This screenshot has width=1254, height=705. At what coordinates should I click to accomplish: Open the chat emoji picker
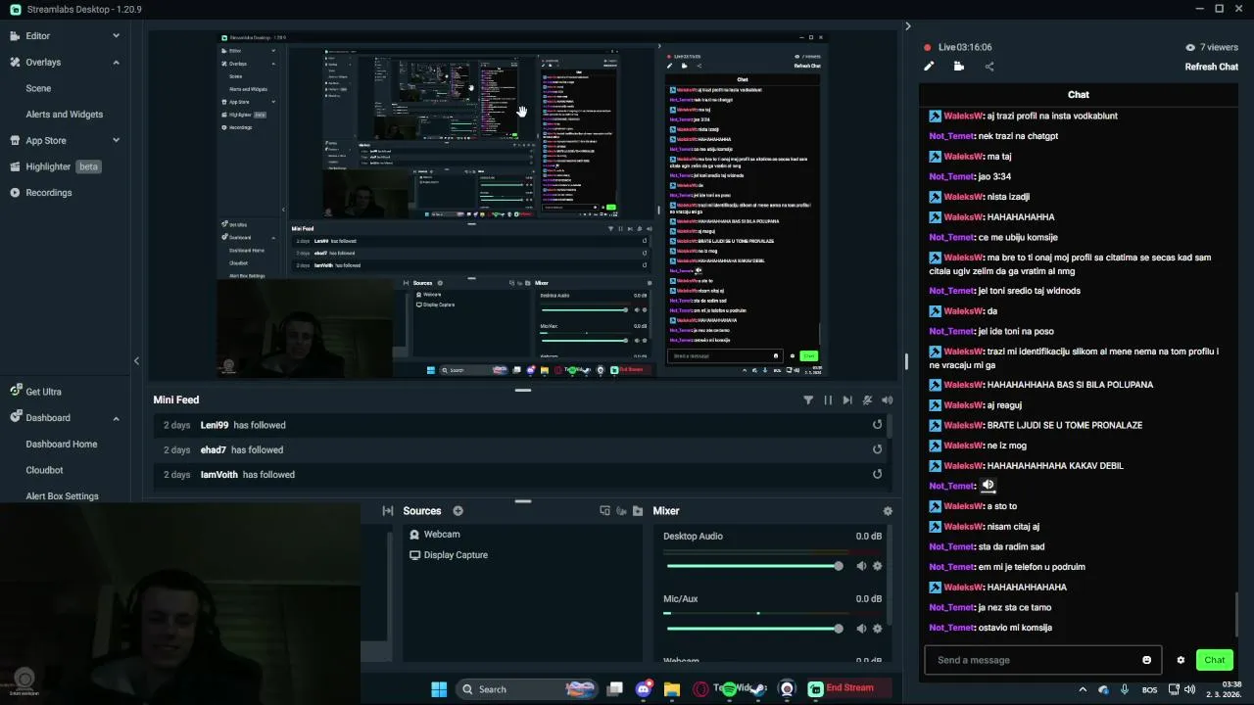(1147, 660)
